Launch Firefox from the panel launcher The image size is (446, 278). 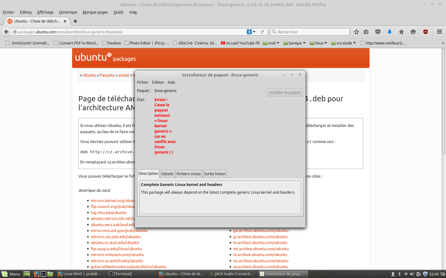36,274
